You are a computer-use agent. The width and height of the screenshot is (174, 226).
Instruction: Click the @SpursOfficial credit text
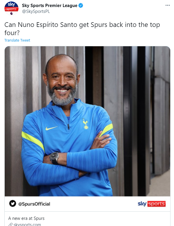34,204
